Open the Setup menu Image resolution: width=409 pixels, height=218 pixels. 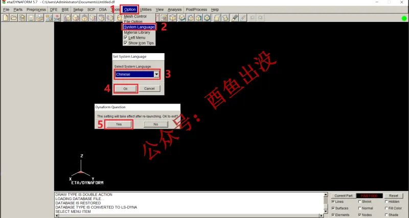coord(78,10)
